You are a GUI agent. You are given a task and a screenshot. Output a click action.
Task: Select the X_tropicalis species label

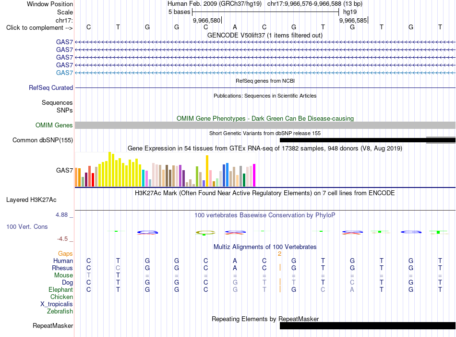[x=57, y=304]
